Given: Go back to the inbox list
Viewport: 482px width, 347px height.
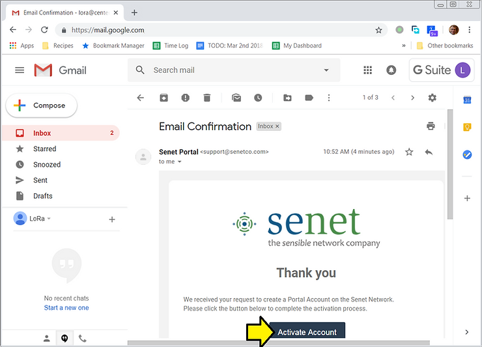Looking at the screenshot, I should (x=140, y=98).
